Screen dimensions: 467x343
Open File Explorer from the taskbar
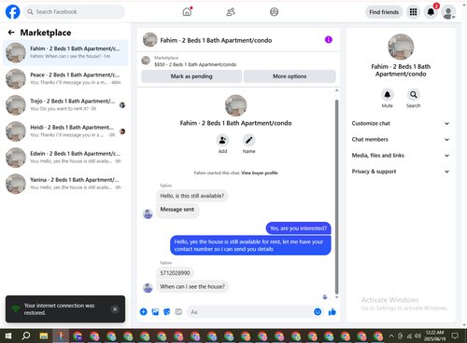pos(44,336)
